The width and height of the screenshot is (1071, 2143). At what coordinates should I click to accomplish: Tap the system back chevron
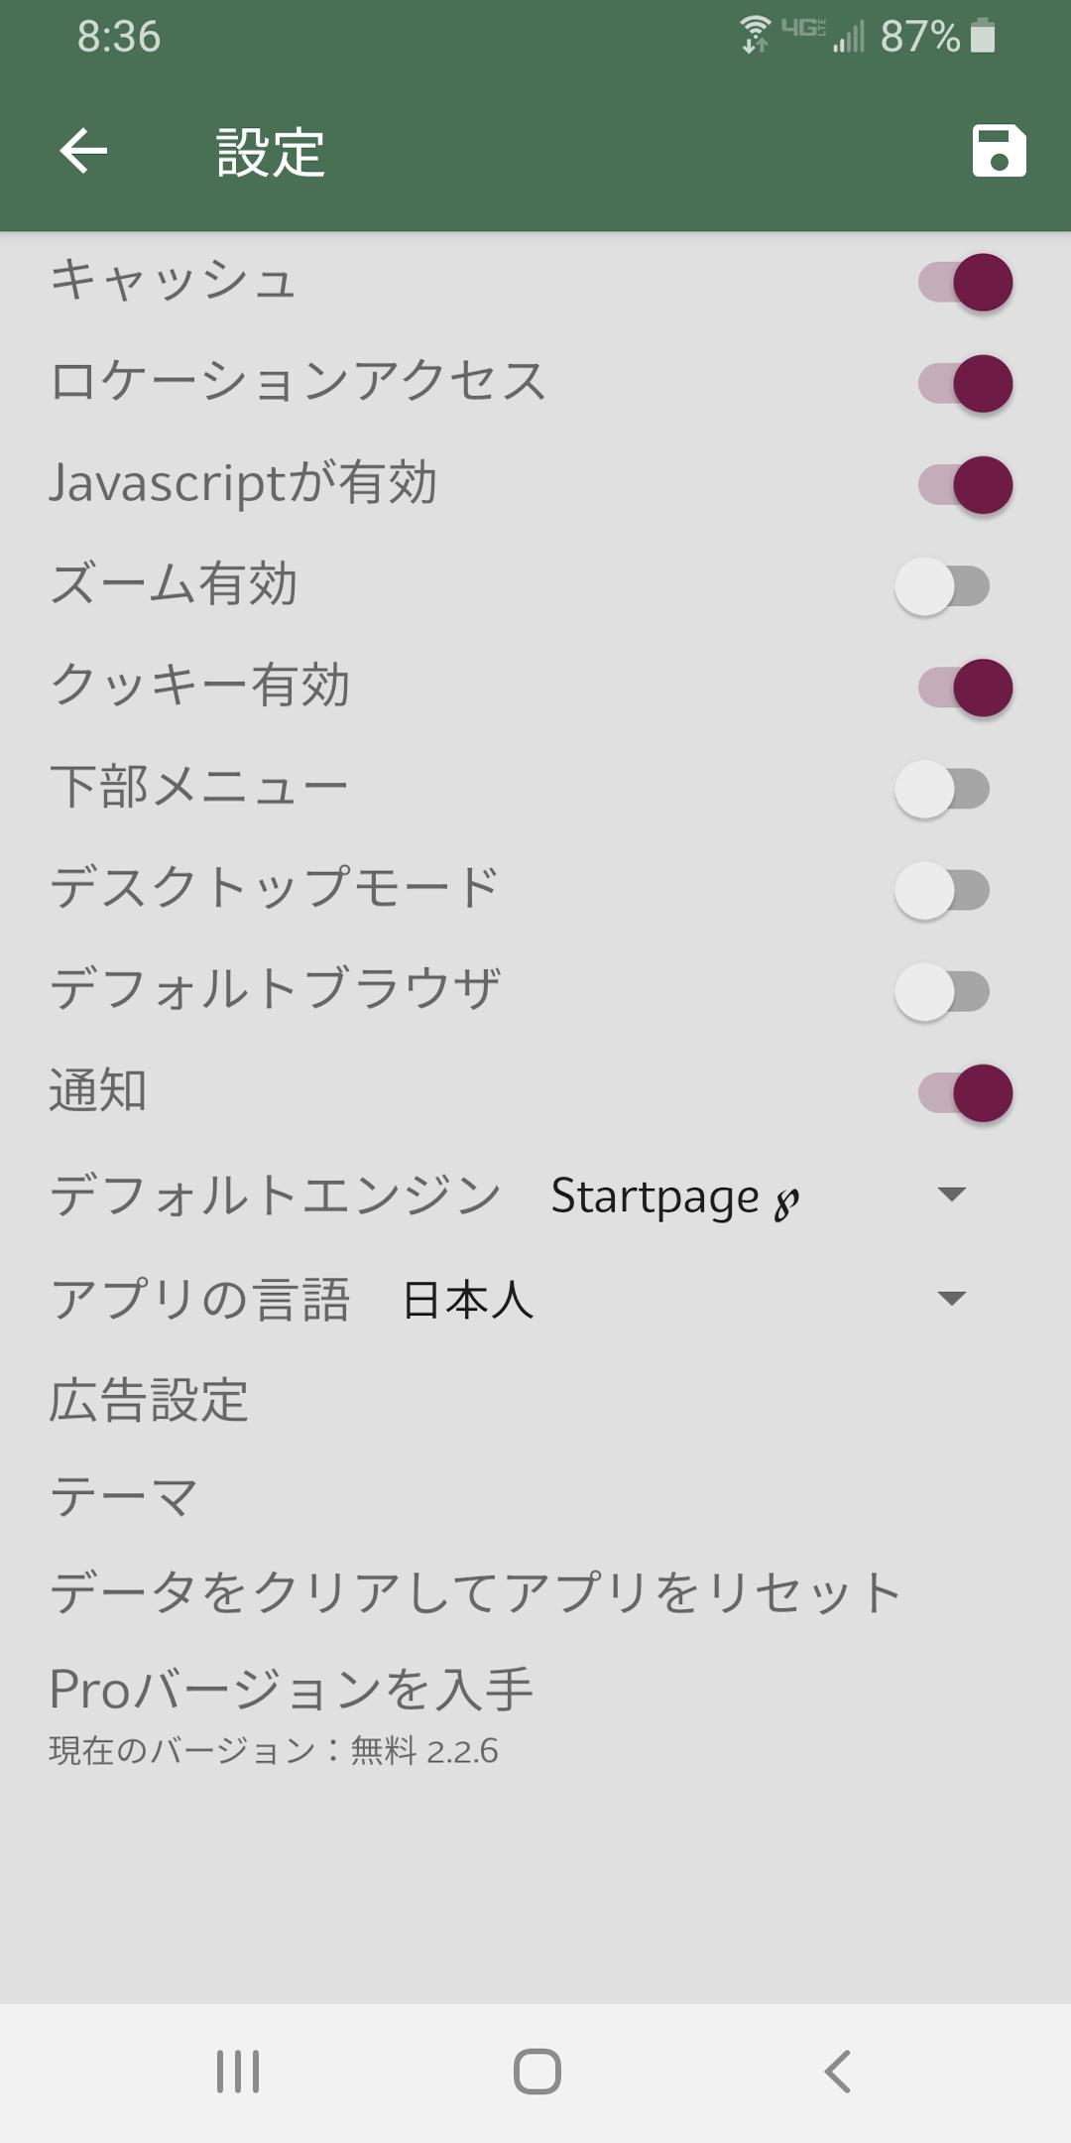(x=838, y=2072)
